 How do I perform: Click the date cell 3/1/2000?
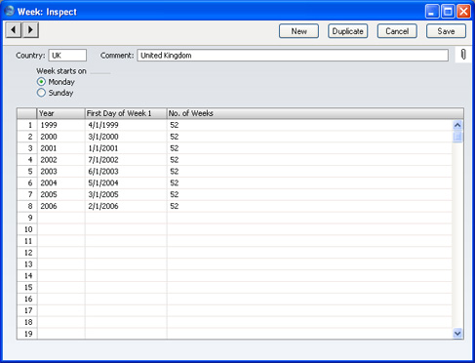126,137
